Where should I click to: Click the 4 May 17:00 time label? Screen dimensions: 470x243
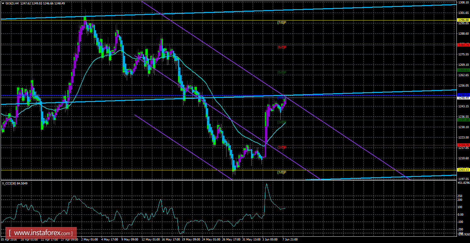(x=110, y=240)
